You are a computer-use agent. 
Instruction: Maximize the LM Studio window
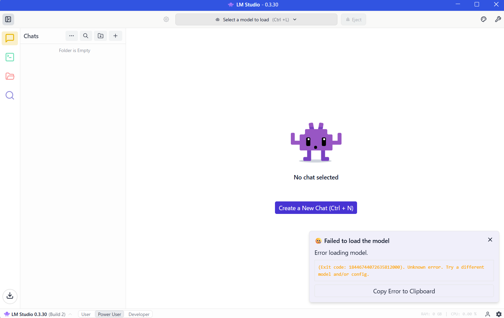tap(477, 4)
